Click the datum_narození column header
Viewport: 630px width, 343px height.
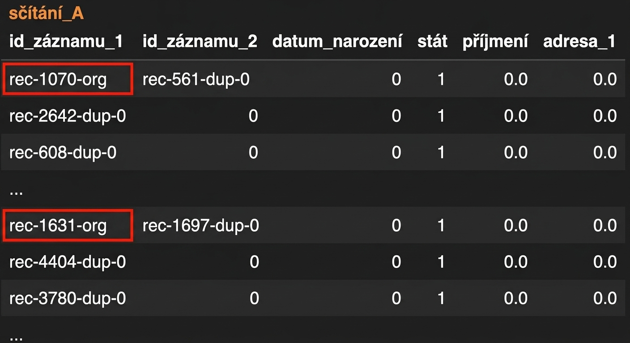point(337,42)
